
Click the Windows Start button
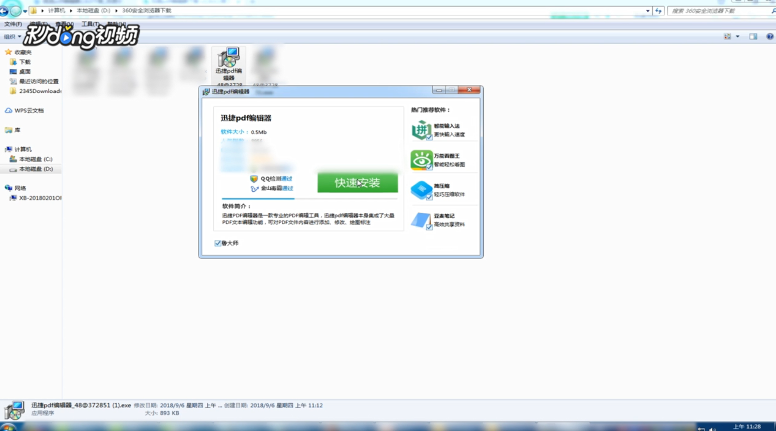pyautogui.click(x=9, y=426)
